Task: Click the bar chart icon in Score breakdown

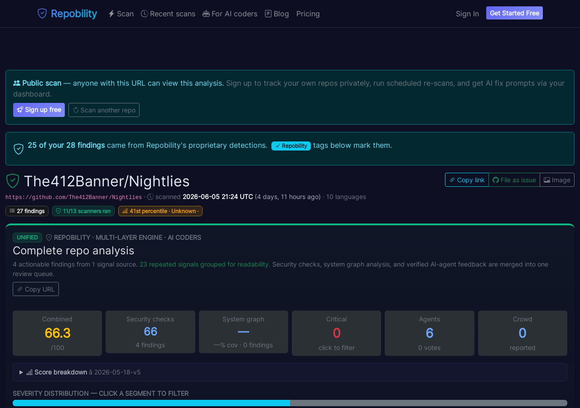Action: pyautogui.click(x=29, y=372)
